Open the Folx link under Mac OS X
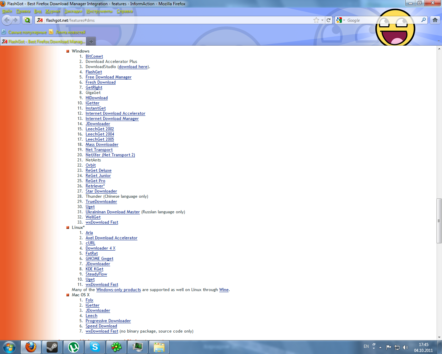This screenshot has width=442, height=354. pos(89,300)
